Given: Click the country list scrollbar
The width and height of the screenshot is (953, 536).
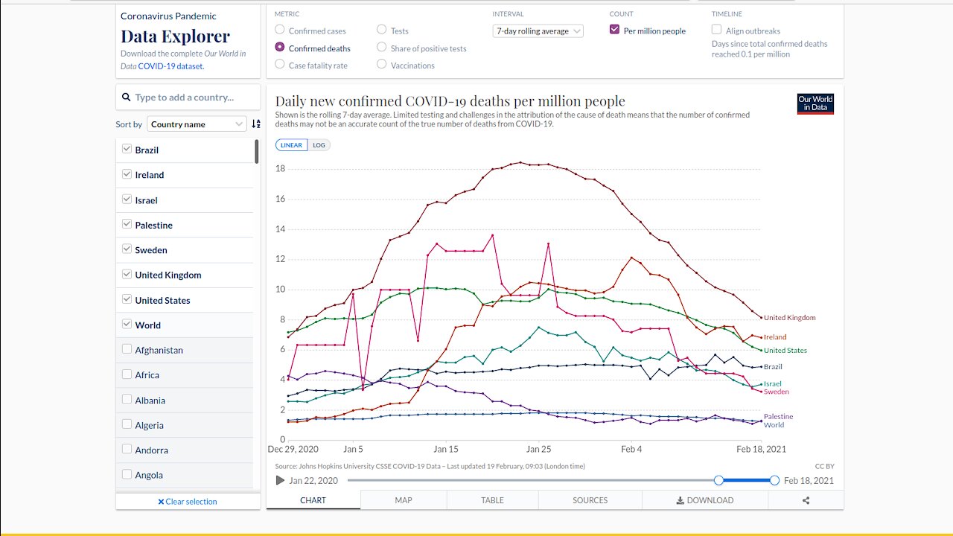Looking at the screenshot, I should (x=257, y=151).
